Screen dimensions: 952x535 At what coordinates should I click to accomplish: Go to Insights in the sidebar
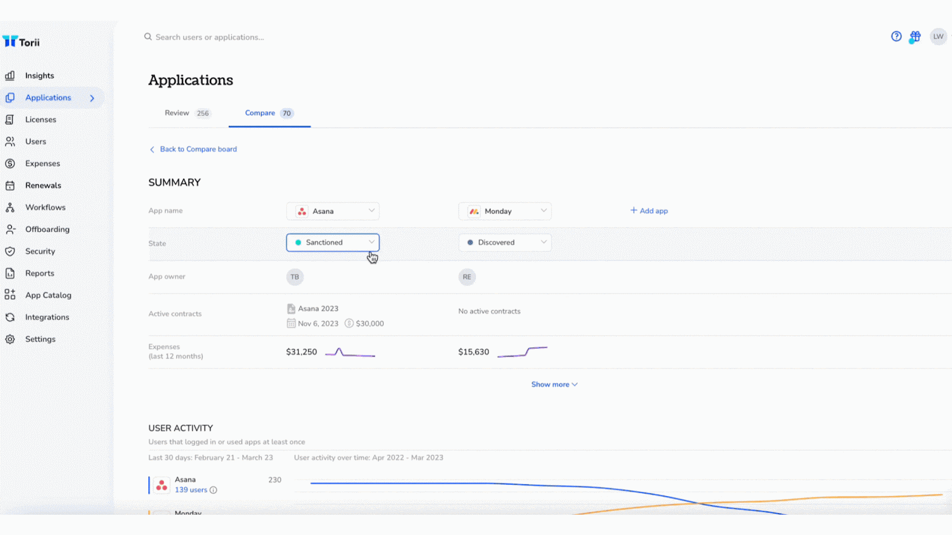(39, 75)
